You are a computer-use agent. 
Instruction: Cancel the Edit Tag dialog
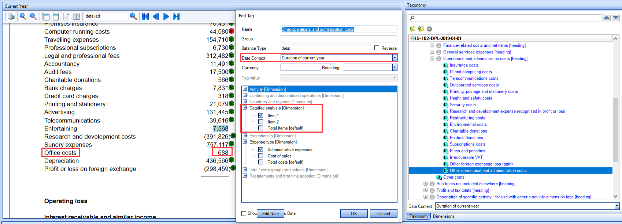pyautogui.click(x=384, y=214)
